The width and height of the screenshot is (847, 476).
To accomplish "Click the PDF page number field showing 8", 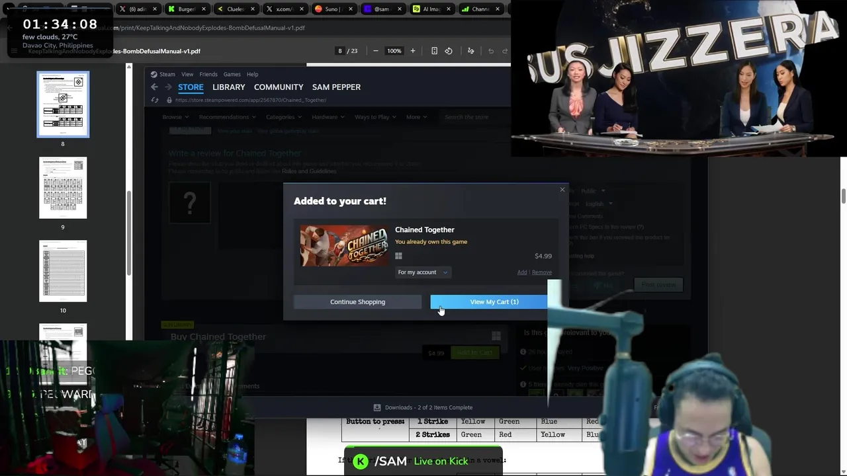I will 340,51.
